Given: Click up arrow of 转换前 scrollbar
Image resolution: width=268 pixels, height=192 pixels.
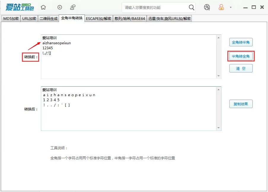Looking at the screenshot, I should [x=218, y=38].
